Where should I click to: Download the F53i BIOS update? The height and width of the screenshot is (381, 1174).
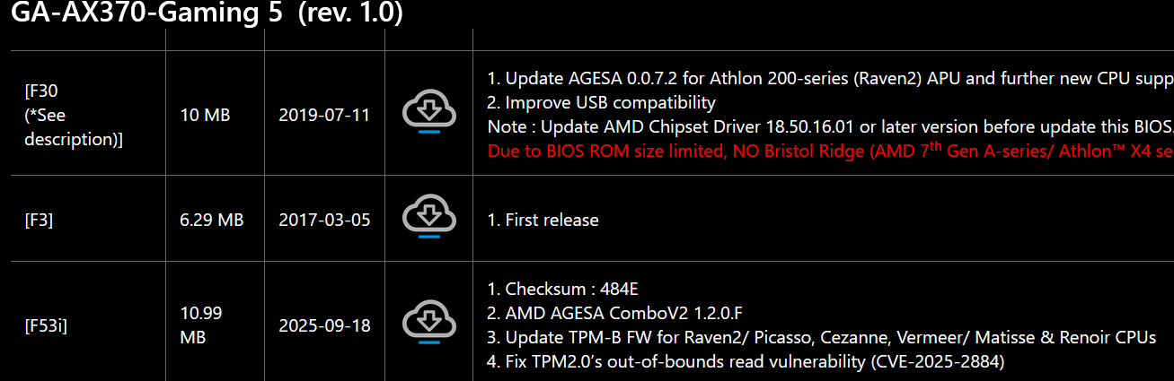tap(429, 325)
